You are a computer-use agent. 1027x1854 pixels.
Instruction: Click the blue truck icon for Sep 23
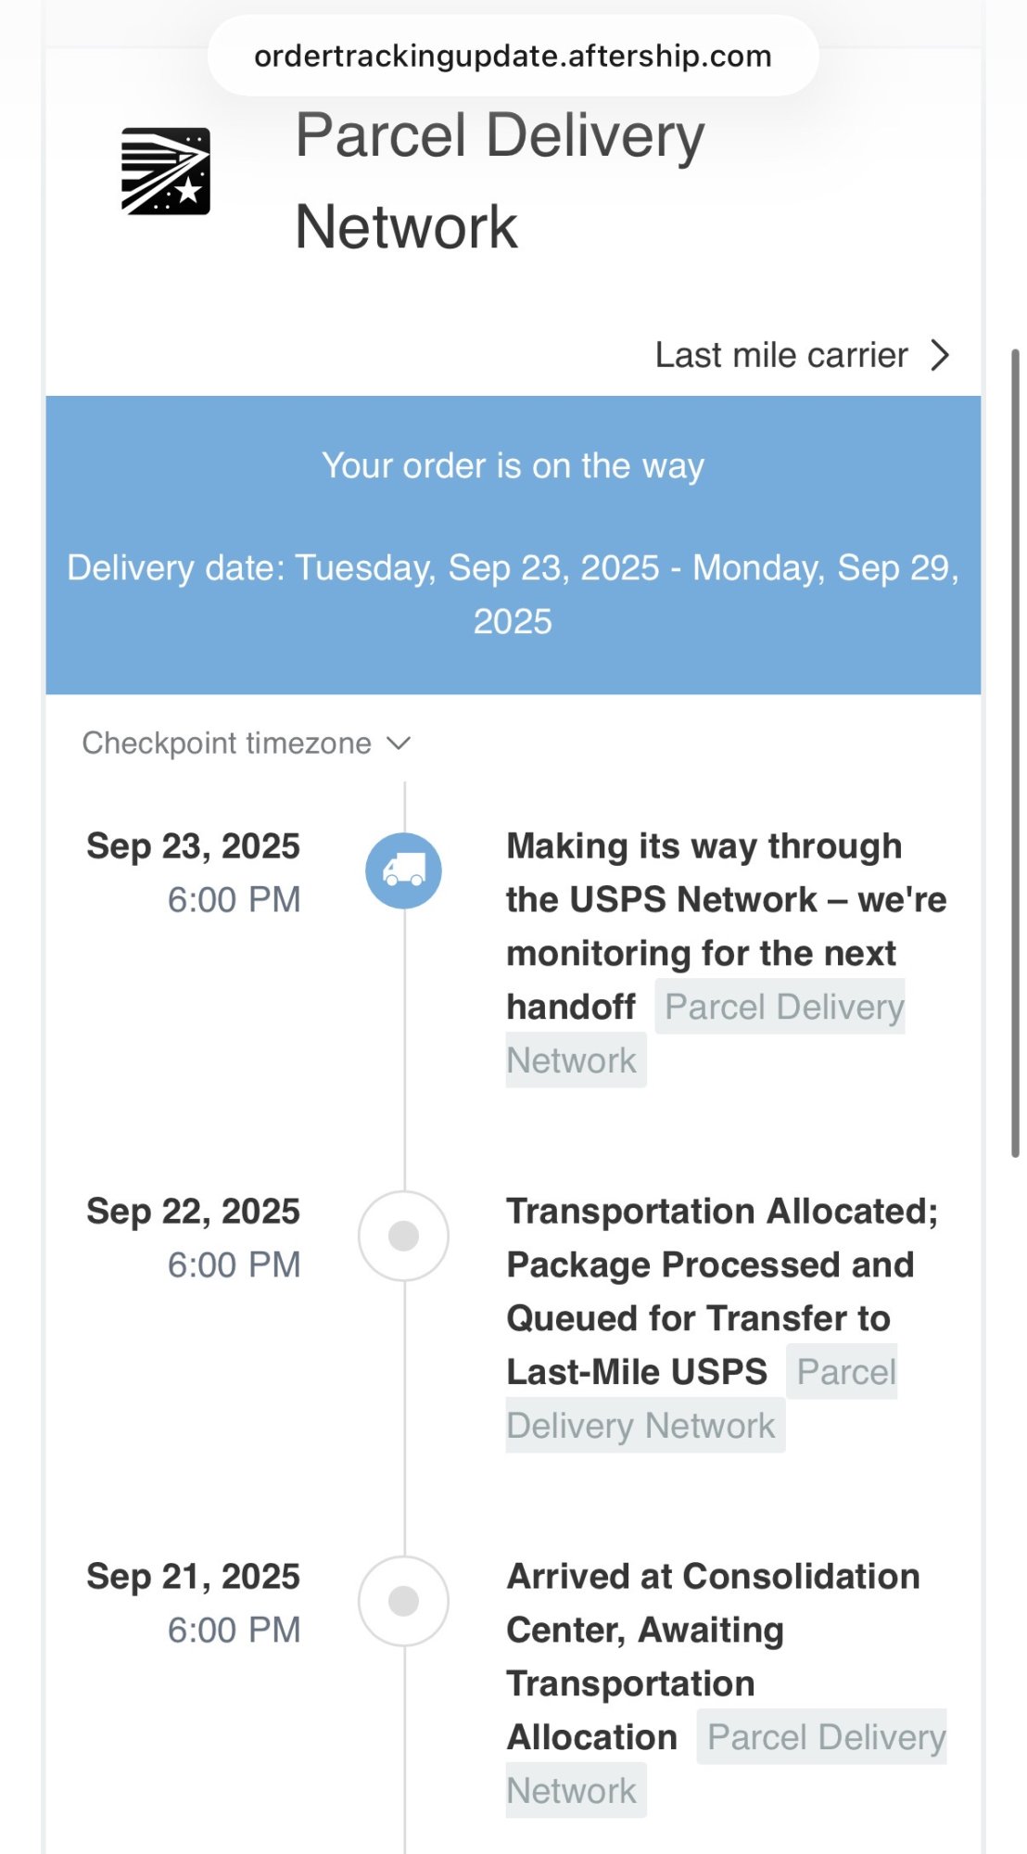403,870
